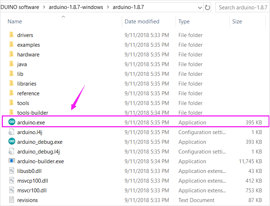Image resolution: width=270 pixels, height=206 pixels.
Task: Select the examples folder name
Action: pos(29,45)
